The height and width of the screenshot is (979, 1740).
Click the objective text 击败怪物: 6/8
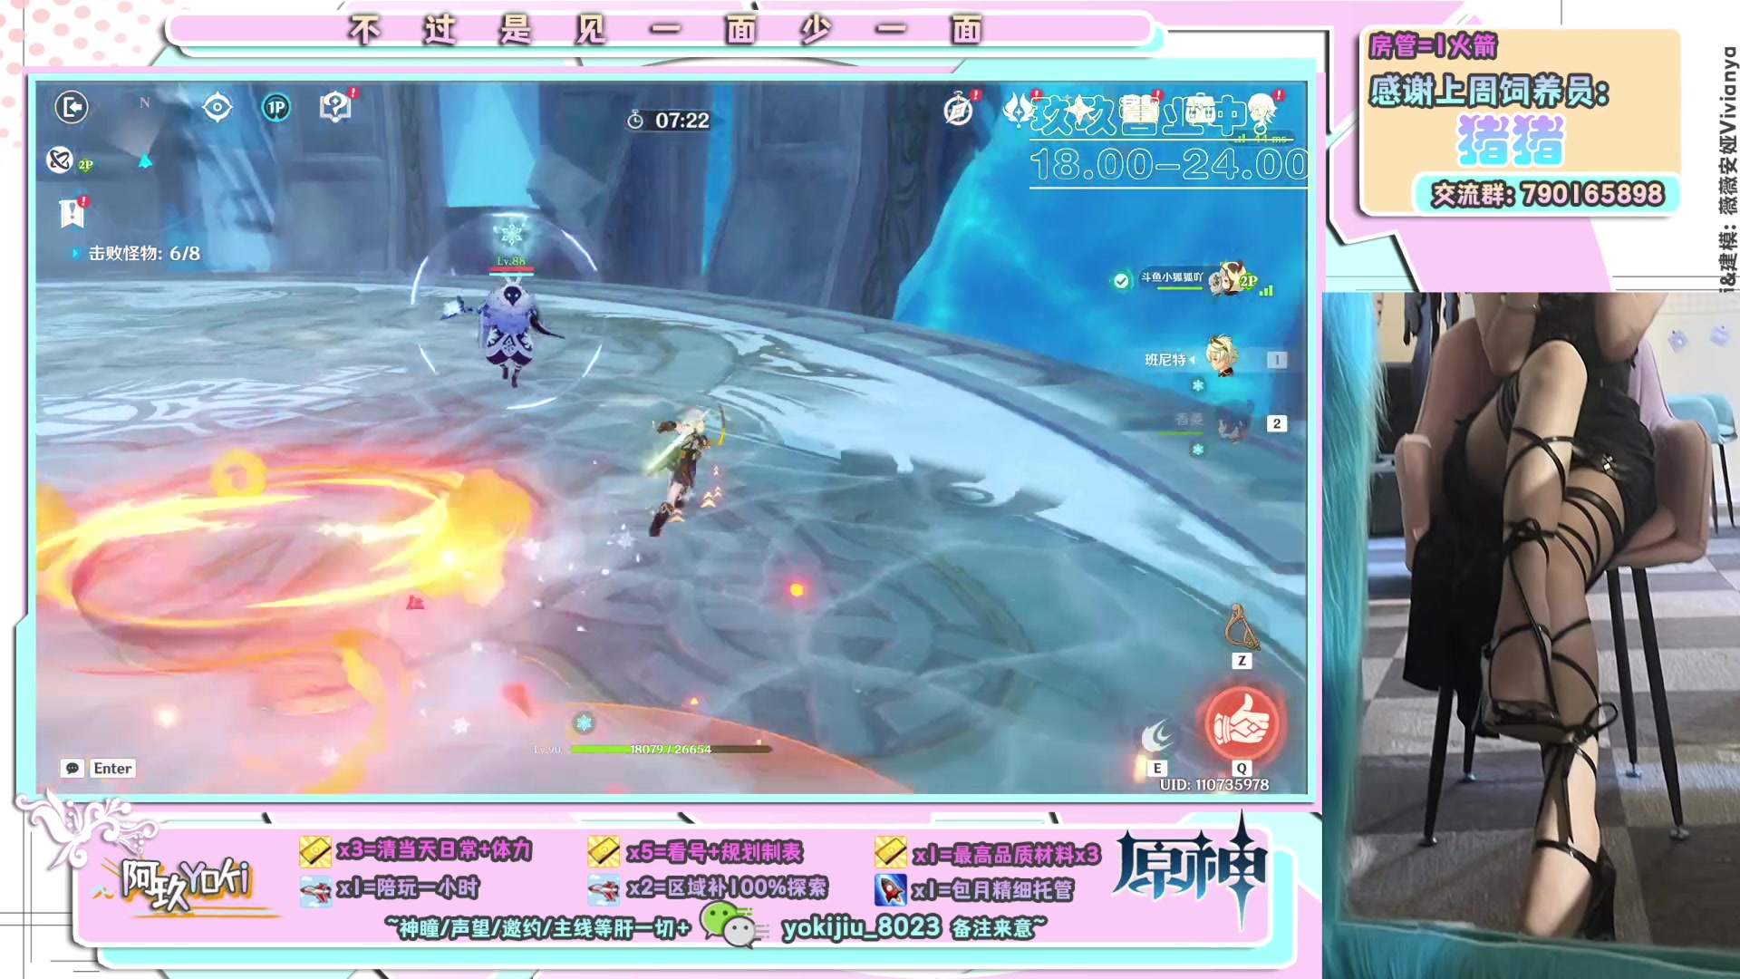[144, 253]
